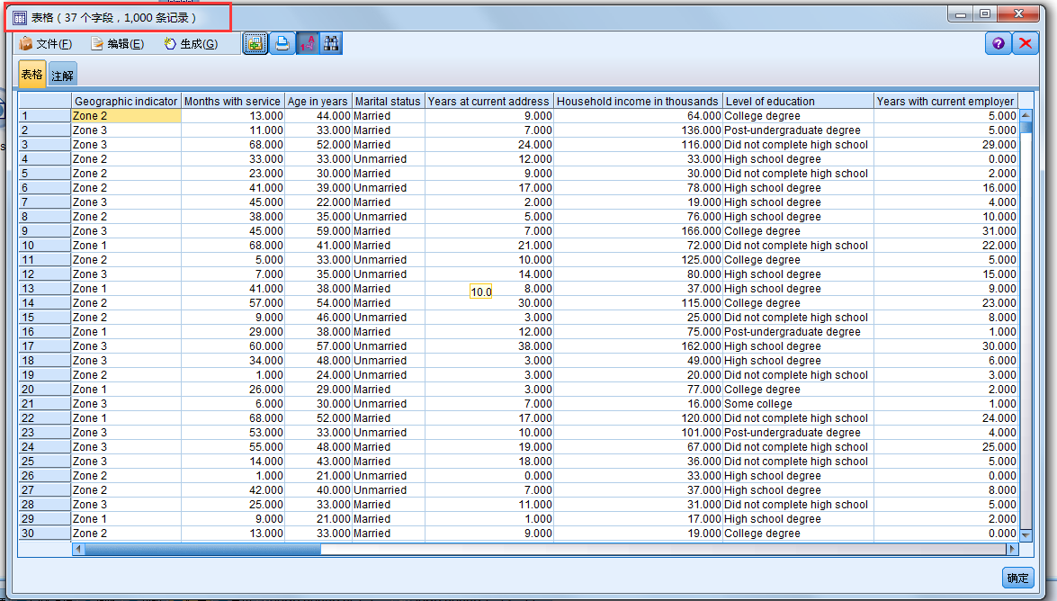Click the help question mark icon

998,42
